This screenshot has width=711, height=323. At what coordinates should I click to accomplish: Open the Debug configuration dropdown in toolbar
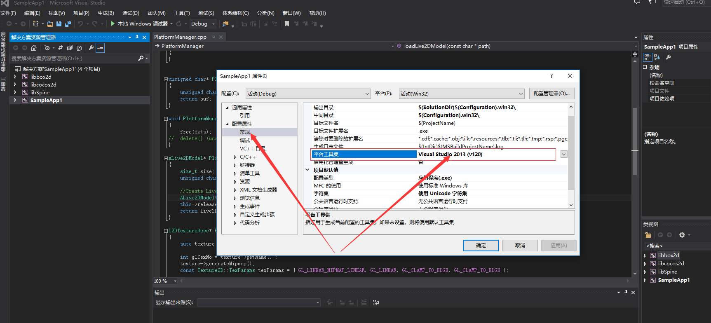point(203,24)
